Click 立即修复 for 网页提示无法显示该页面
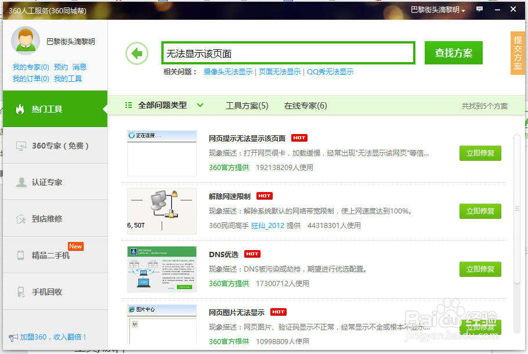 pos(480,153)
